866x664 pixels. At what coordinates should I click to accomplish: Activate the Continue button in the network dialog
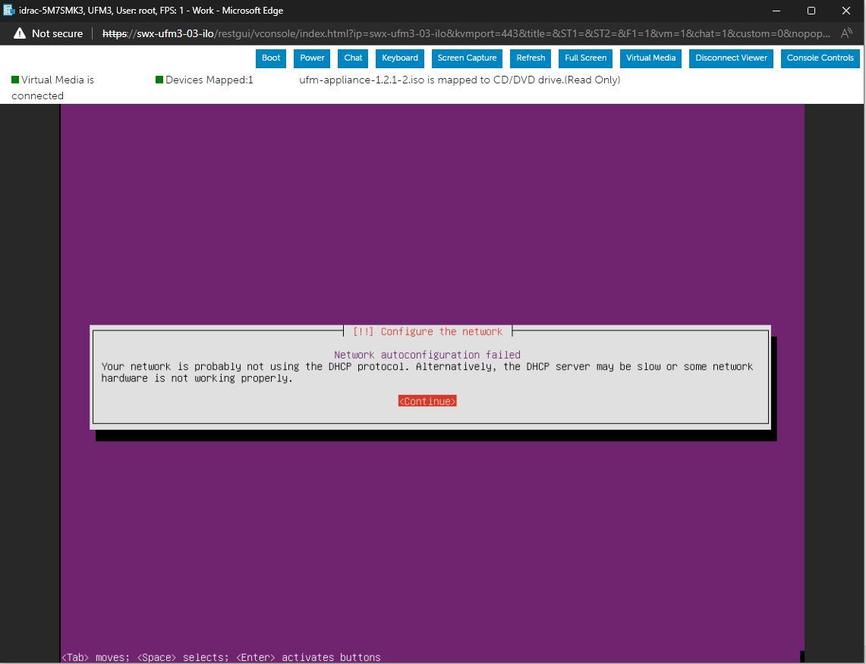point(427,401)
